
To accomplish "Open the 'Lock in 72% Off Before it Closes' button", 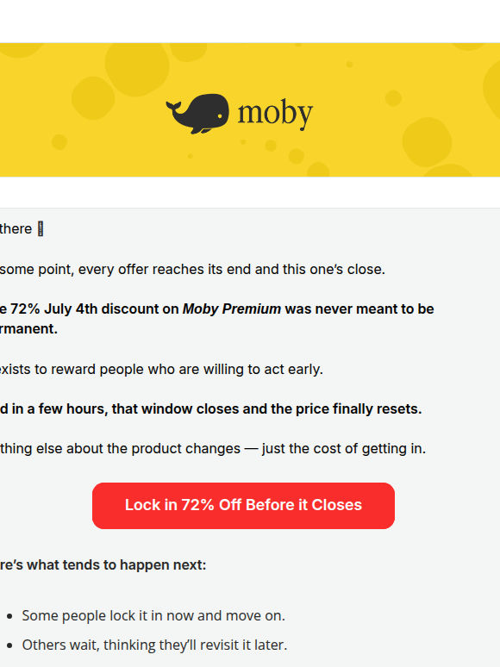I will point(243,505).
